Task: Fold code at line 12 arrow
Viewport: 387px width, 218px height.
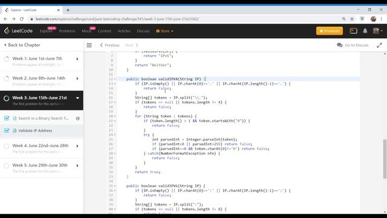Action: [x=115, y=79]
